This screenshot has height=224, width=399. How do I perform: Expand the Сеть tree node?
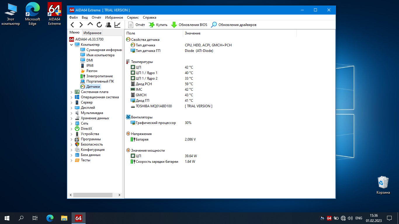(x=72, y=123)
